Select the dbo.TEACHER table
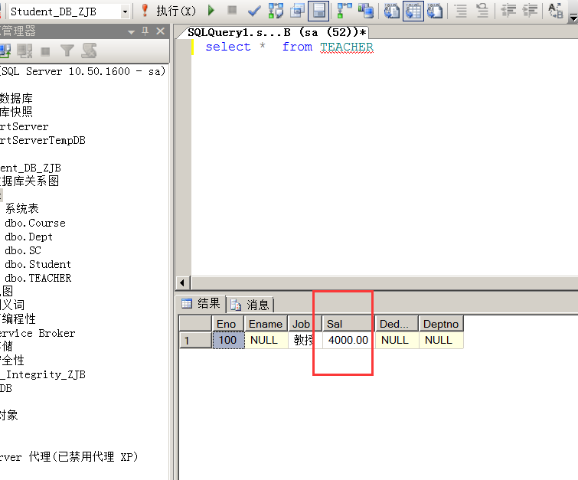Viewport: 578px width, 480px height. 38,278
